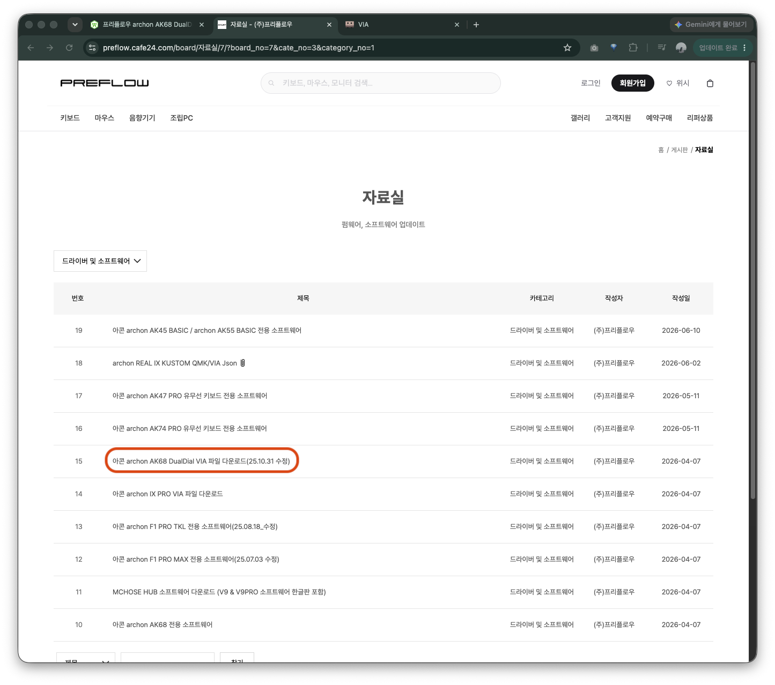Open post AK45 BASIC / AK55 BASIC 전용 소프트웨어

pyautogui.click(x=207, y=331)
